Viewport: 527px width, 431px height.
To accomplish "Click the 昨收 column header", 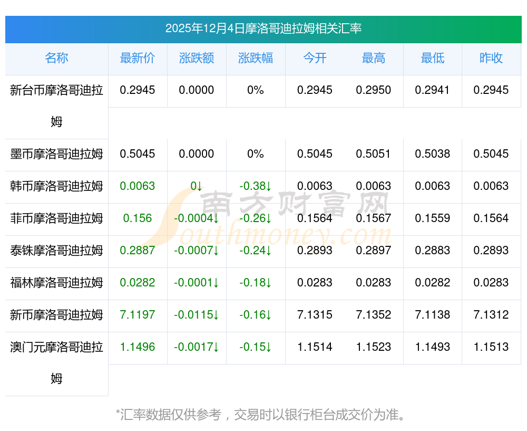I will (491, 58).
